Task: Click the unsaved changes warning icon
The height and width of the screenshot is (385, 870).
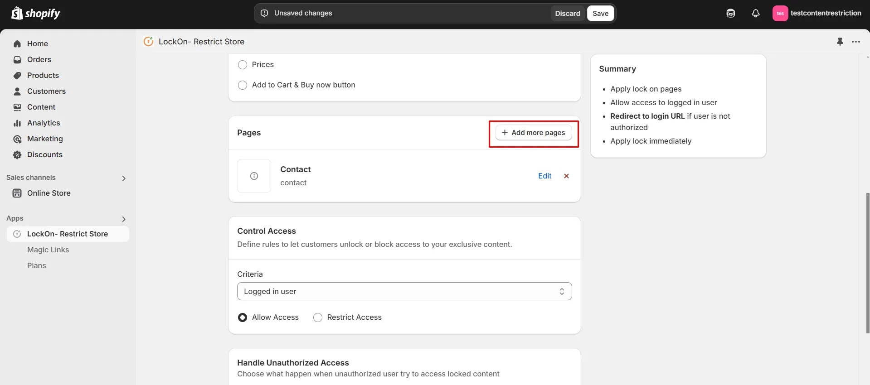Action: click(264, 13)
